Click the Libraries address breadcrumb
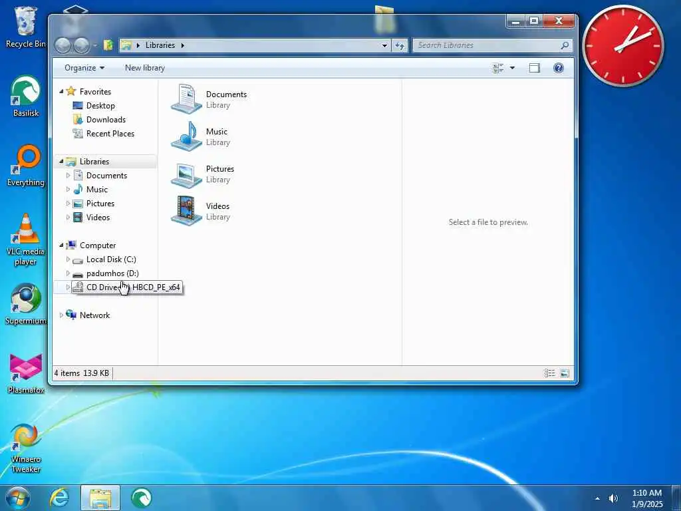Viewport: 681px width, 511px height. coord(160,45)
